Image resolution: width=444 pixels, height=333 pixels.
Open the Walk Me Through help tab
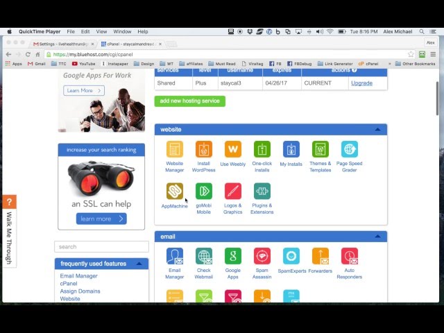pyautogui.click(x=9, y=231)
